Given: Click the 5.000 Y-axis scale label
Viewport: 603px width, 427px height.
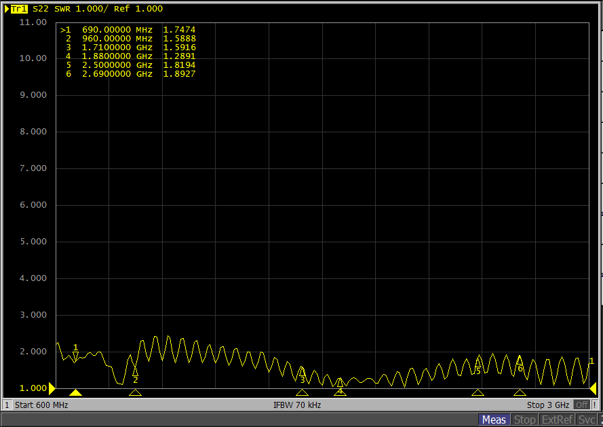Looking at the screenshot, I should (x=33, y=242).
